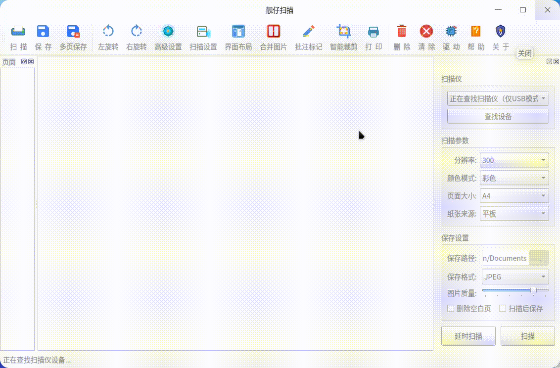Open the 颜色模式 彩色 dropdown
Screen dimensions: 560x368
coord(514,178)
